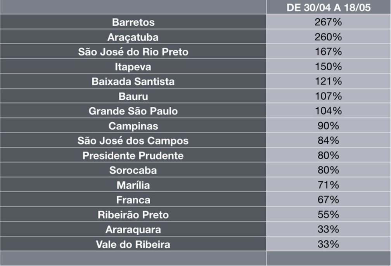This screenshot has height=266, width=391.
Task: Select the Presidente Prudente cell
Action: [x=133, y=155]
